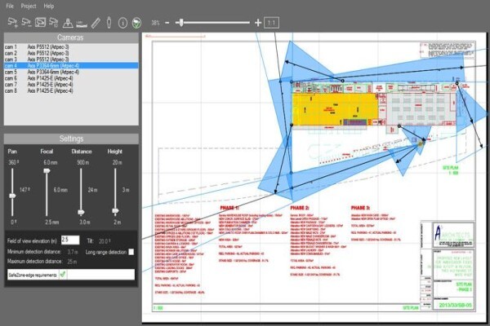
Task: Click the zoom minus icon
Action: click(167, 23)
